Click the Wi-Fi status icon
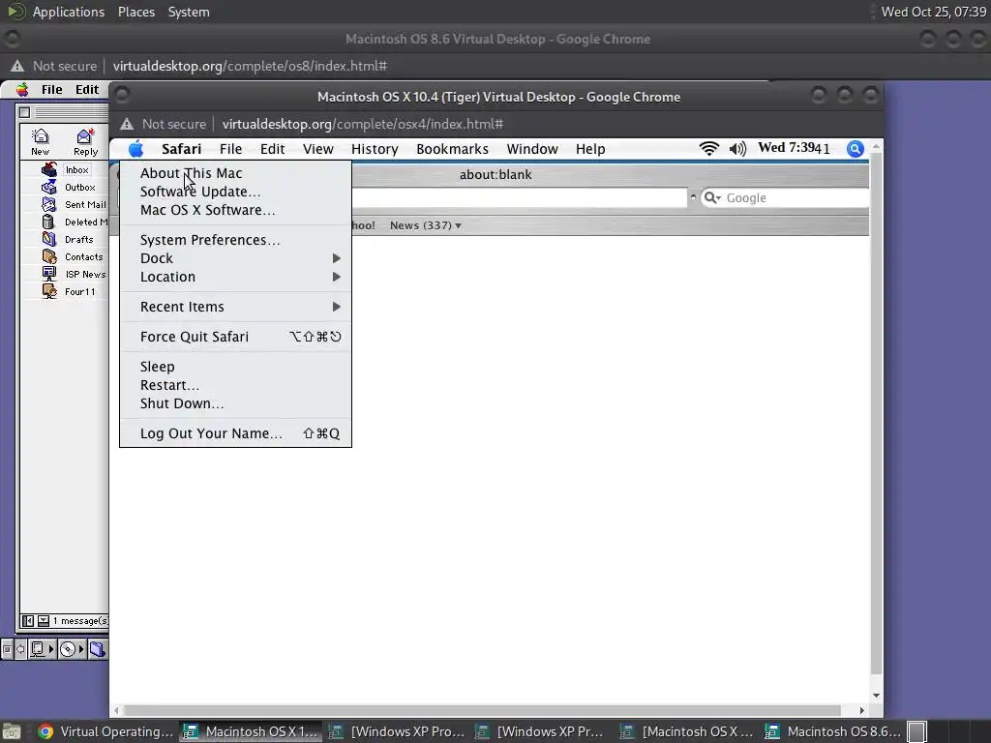This screenshot has height=743, width=991. click(x=709, y=148)
